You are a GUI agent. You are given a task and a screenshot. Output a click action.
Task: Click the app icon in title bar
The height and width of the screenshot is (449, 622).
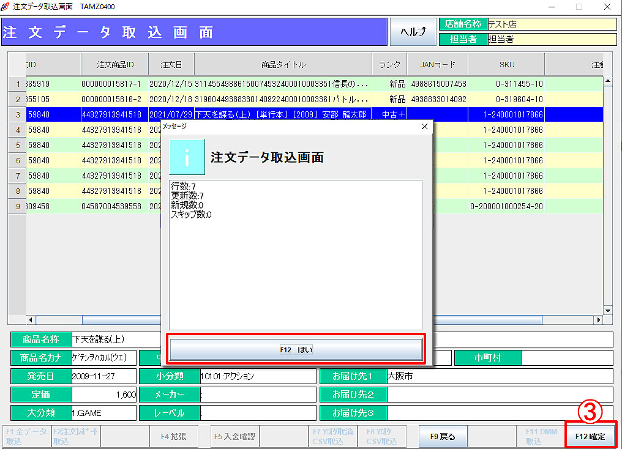point(6,7)
